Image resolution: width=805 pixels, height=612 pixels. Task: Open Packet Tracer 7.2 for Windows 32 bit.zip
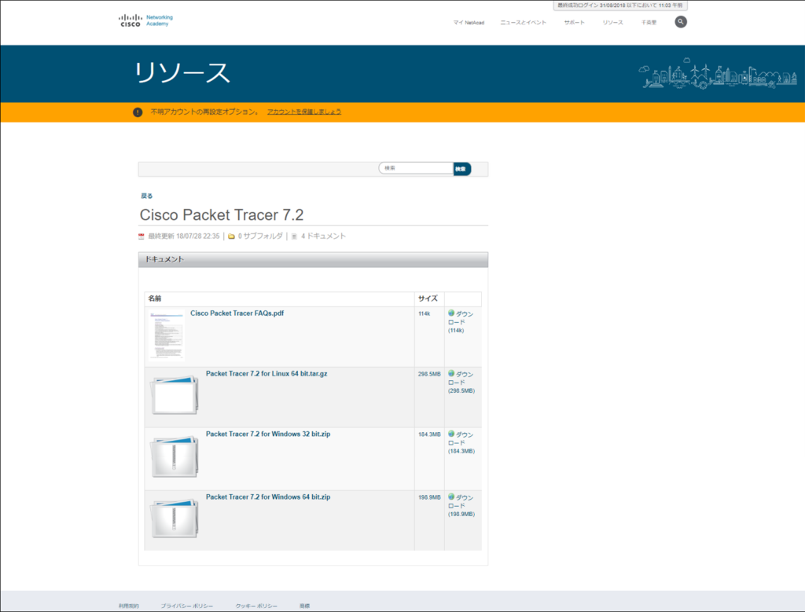pyautogui.click(x=268, y=434)
